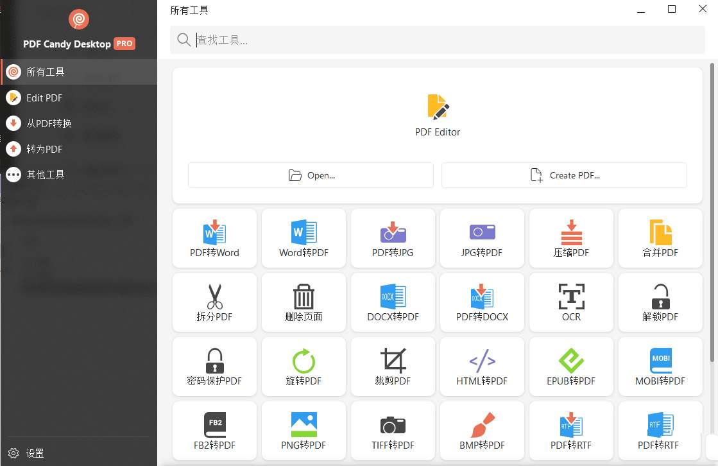
Task: Launch the 删除页面 tool
Action: pos(303,302)
